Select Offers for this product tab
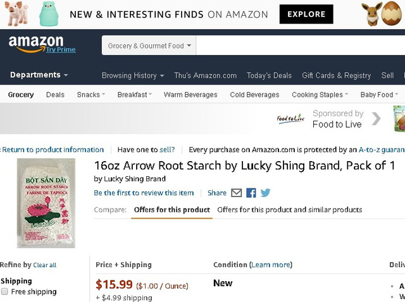405x302 pixels. (171, 210)
